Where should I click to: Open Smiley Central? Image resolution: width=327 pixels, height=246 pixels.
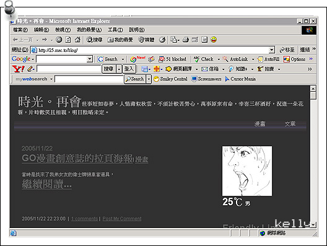170,79
